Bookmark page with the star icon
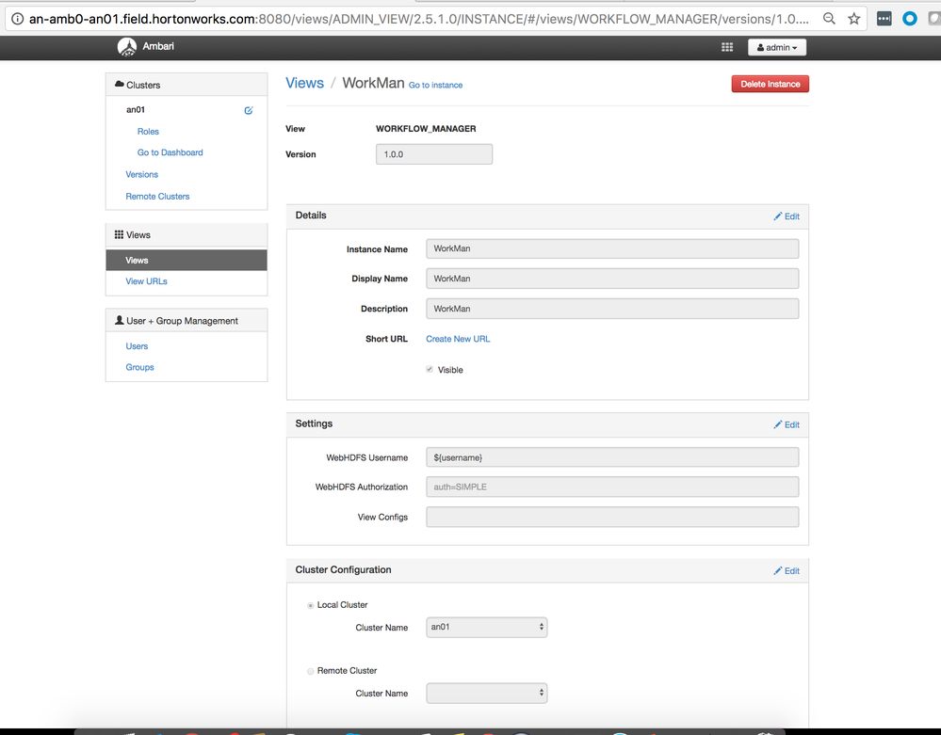 click(854, 19)
